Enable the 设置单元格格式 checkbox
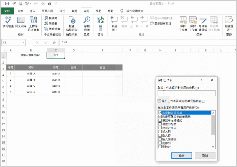Viewport: 237px width, 167px height. point(160,120)
